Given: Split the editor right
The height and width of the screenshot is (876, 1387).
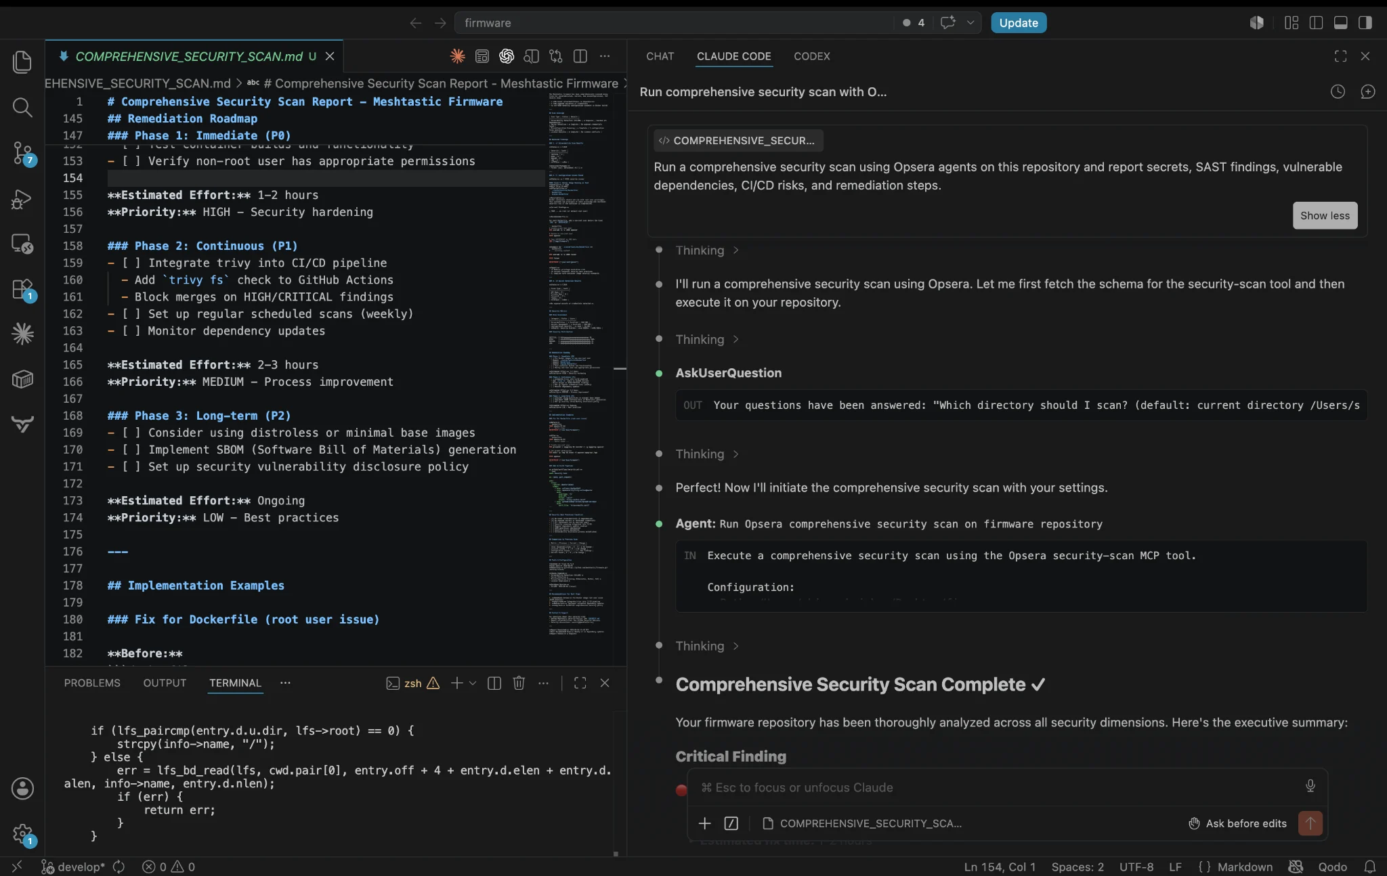Looking at the screenshot, I should tap(580, 56).
